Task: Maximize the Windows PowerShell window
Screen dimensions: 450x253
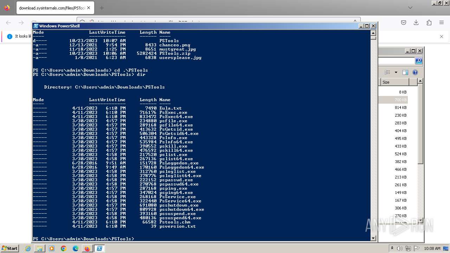Action: tap(367, 26)
